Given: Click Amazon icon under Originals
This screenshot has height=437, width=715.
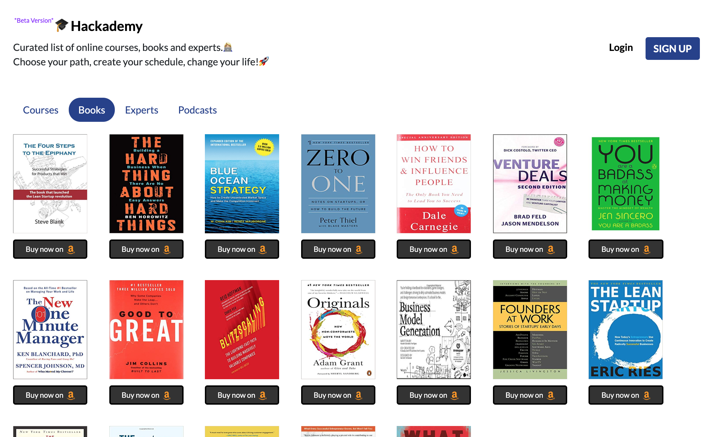Looking at the screenshot, I should 359,395.
